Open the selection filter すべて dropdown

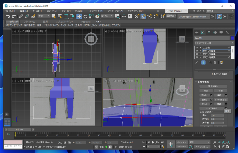(44, 16)
